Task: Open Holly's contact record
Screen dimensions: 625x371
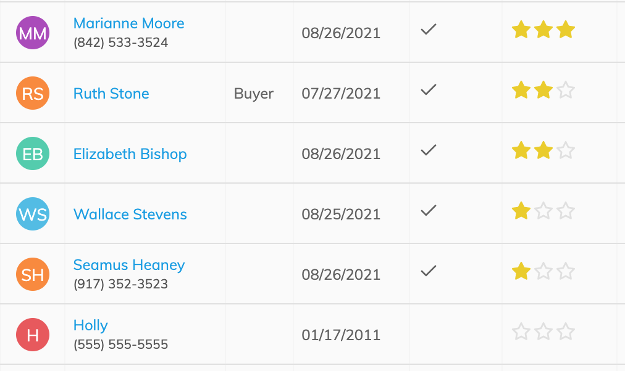Action: [91, 325]
